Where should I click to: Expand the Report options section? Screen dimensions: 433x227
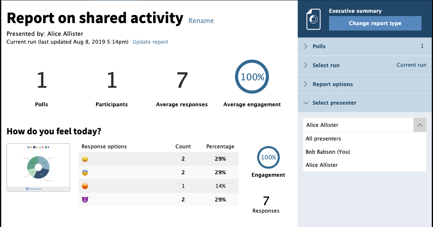click(x=332, y=84)
